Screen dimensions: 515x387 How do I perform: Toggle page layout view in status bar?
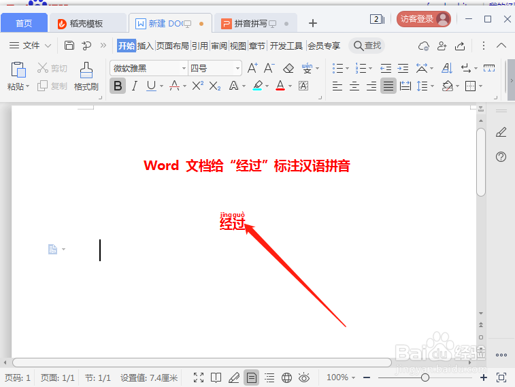point(252,377)
